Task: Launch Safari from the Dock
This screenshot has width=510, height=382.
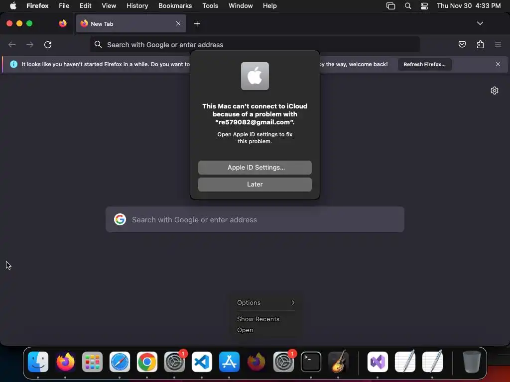Action: tap(120, 362)
